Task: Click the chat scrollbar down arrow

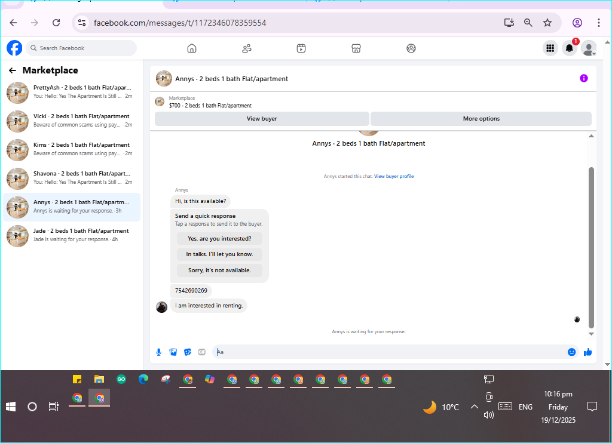Action: pos(591,334)
